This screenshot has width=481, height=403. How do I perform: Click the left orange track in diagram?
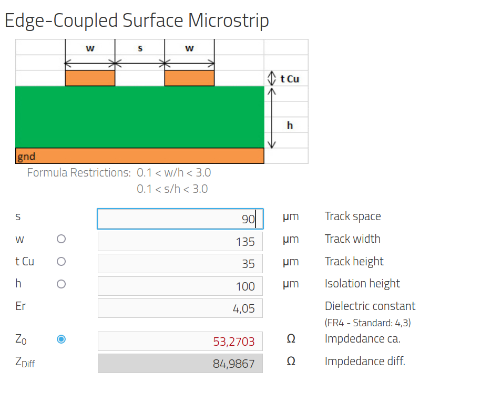(90, 78)
